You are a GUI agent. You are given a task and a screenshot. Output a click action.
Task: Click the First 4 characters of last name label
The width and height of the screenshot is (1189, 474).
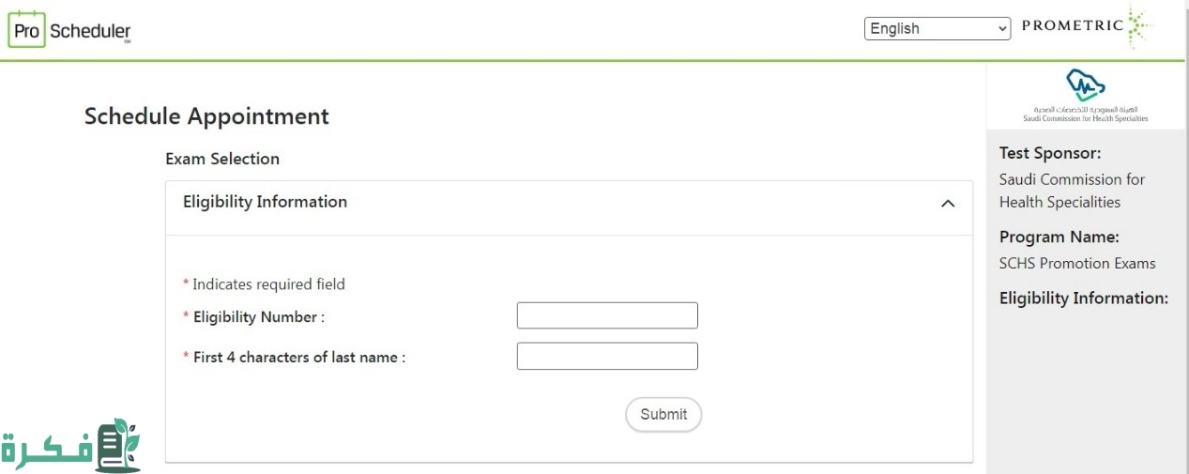[298, 358]
